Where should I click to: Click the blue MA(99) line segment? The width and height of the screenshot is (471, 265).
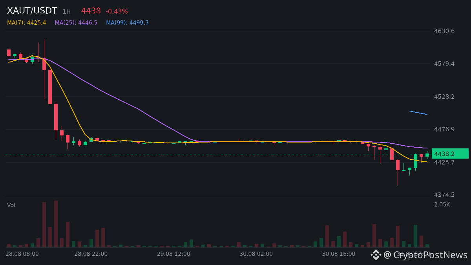(418, 113)
